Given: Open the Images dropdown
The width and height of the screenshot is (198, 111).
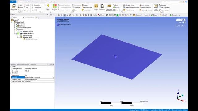Looking at the screenshot, I should [85, 5].
